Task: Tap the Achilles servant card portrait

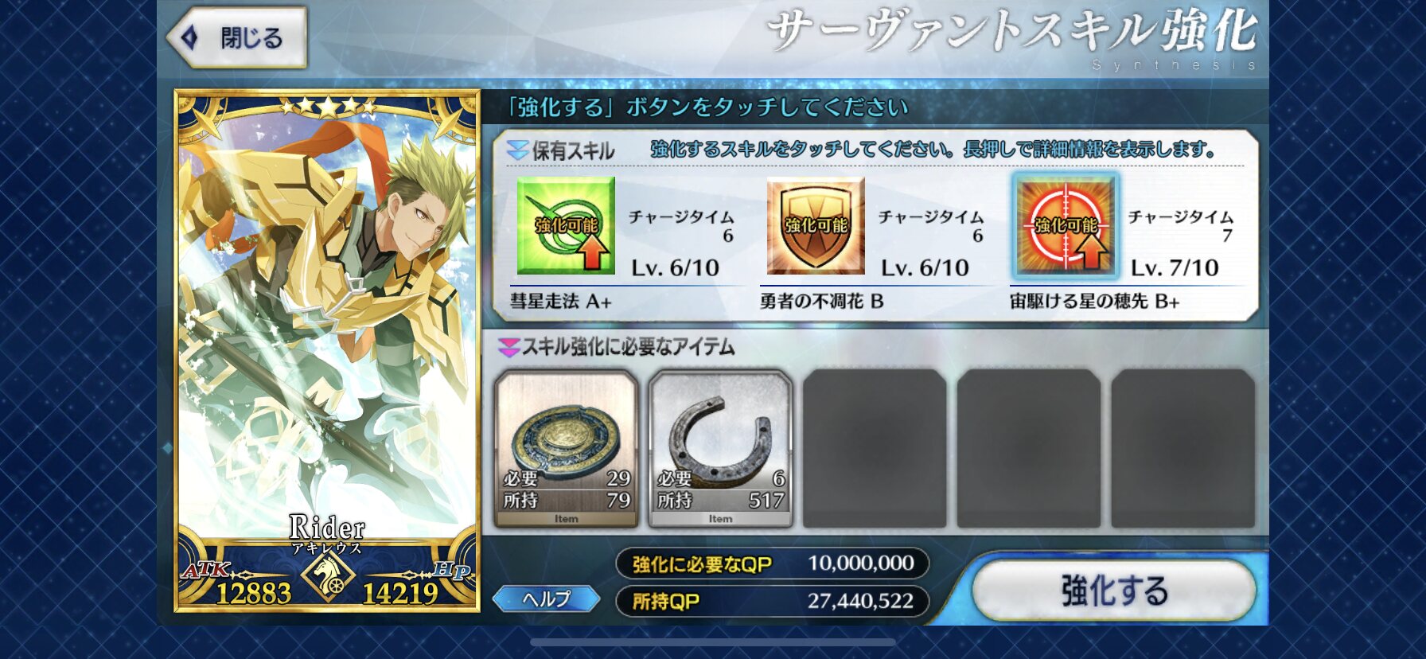Action: (x=327, y=350)
